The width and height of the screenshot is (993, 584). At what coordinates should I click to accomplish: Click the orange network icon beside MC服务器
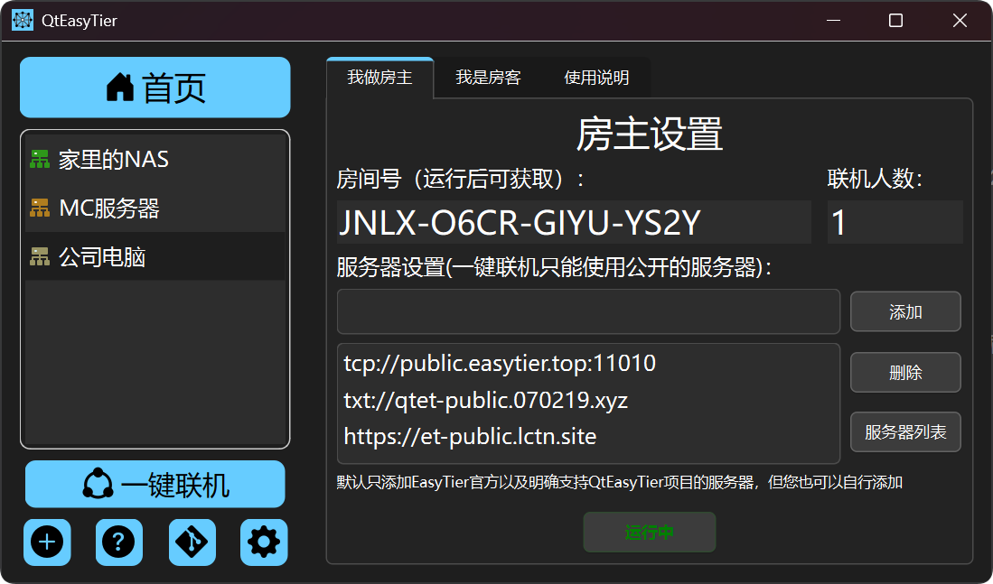click(x=40, y=209)
